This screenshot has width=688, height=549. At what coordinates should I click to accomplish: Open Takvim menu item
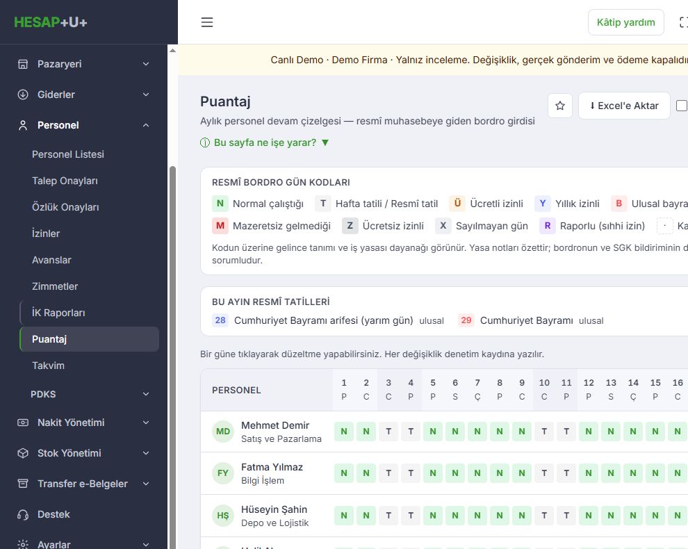48,366
